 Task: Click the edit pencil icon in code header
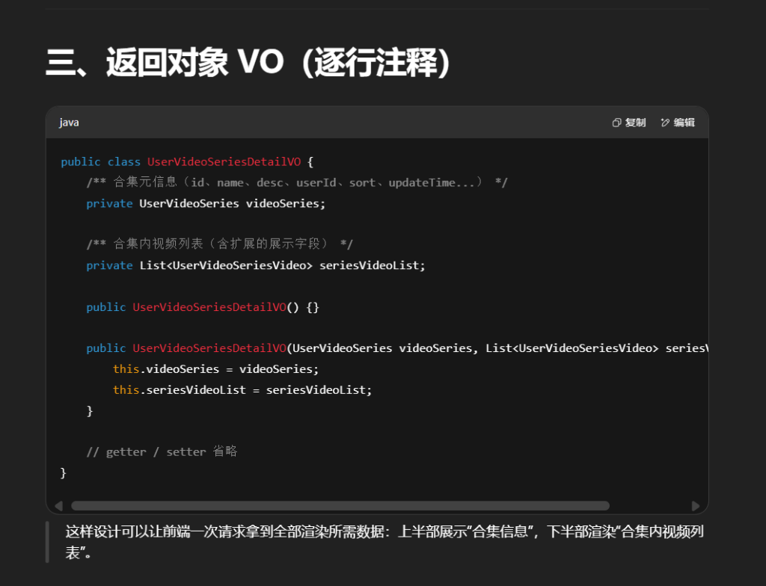tap(665, 123)
